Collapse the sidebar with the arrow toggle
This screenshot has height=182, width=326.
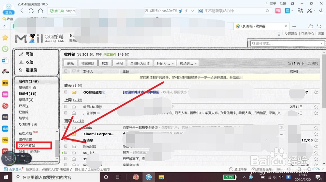coord(5,26)
